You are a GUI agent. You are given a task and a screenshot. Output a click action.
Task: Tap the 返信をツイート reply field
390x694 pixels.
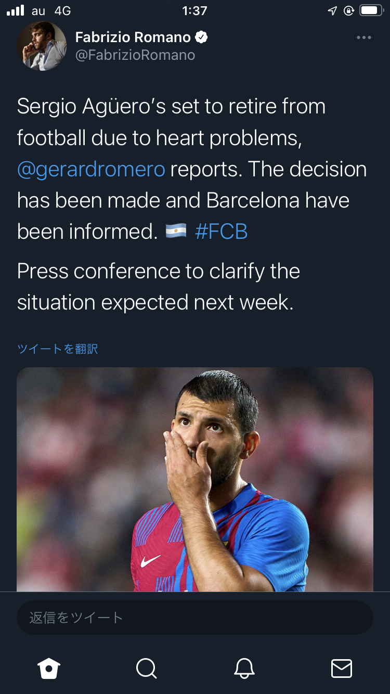195,618
